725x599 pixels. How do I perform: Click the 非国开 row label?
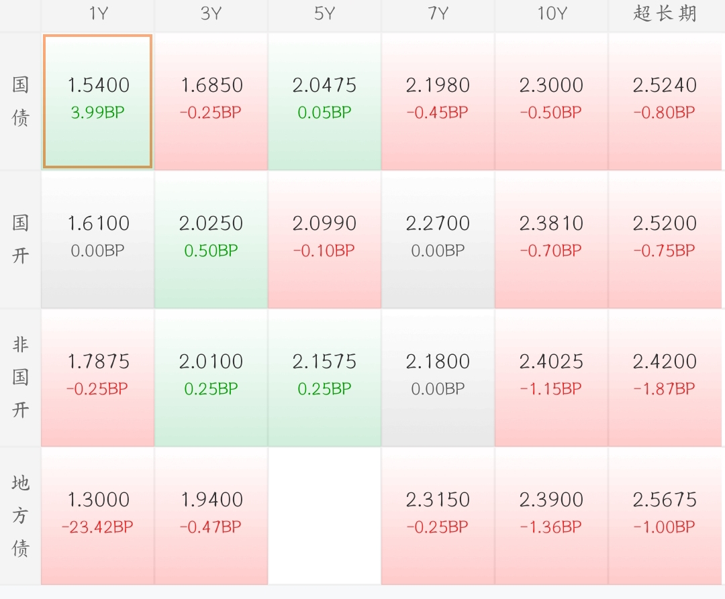coord(20,377)
